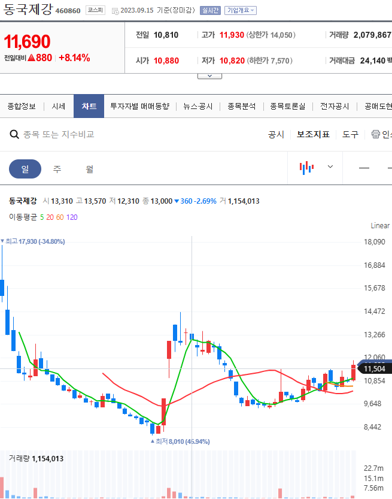Select the 주 weekly period toggle

(57, 169)
